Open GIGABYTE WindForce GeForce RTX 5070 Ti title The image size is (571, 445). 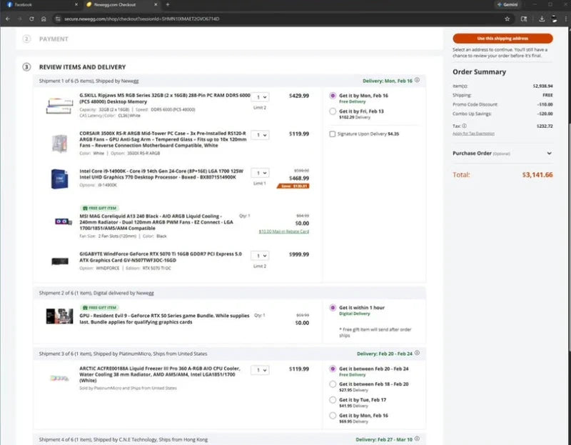click(x=161, y=257)
